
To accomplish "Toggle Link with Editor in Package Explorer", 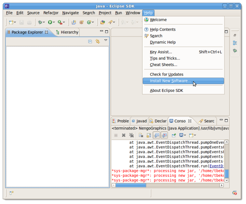I will click(x=98, y=42).
